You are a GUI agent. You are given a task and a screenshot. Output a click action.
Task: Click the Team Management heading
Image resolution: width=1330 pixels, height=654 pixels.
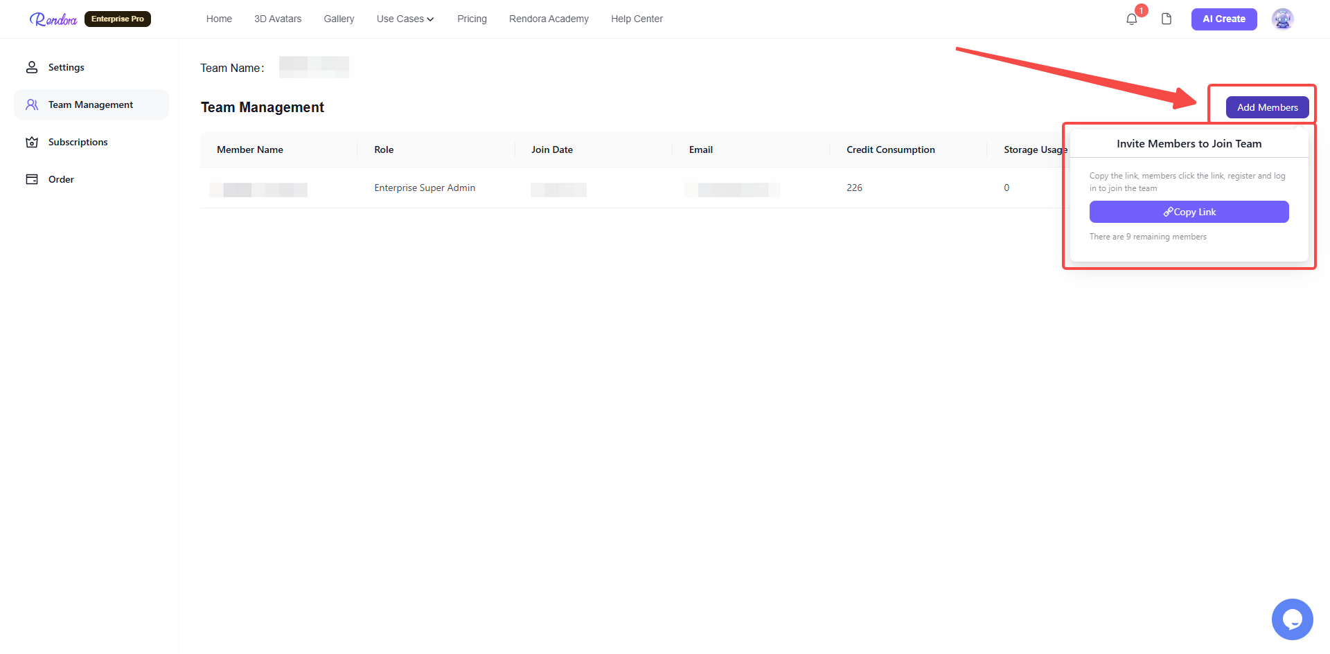pos(263,107)
